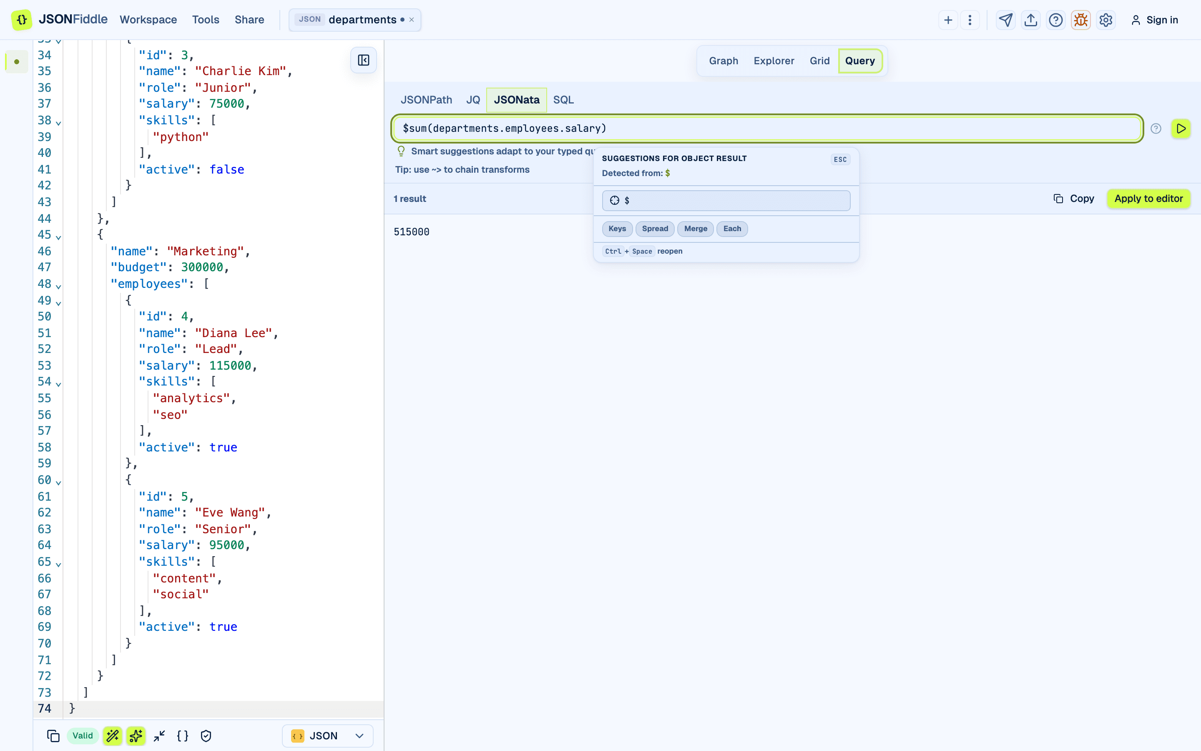This screenshot has width=1201, height=751.
Task: Add a new tab with plus icon
Action: pyautogui.click(x=948, y=20)
